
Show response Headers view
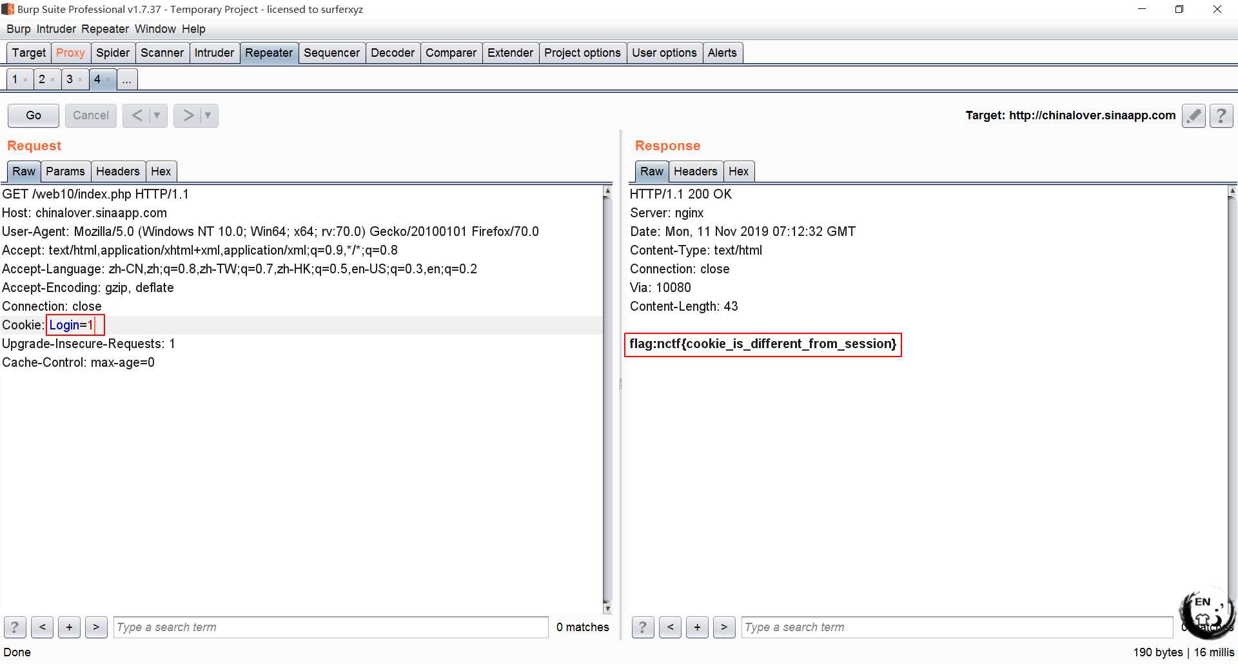[695, 171]
